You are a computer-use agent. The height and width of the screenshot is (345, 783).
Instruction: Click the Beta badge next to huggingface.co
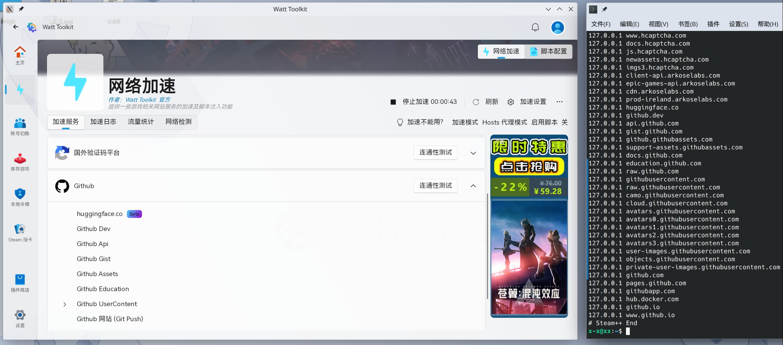134,214
